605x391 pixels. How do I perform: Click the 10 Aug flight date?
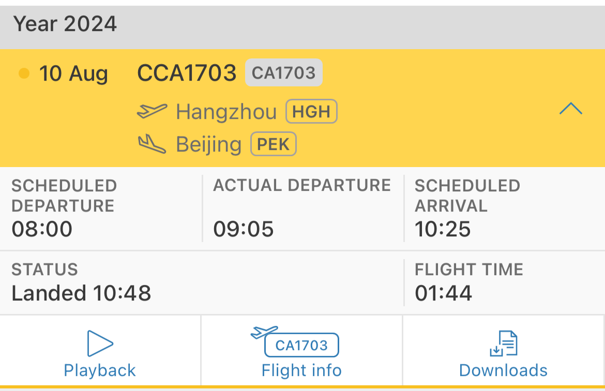[x=73, y=73]
